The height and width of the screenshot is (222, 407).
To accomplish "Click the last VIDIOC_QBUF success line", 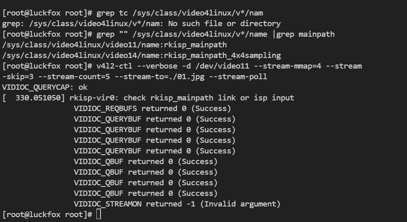I will tap(145, 193).
